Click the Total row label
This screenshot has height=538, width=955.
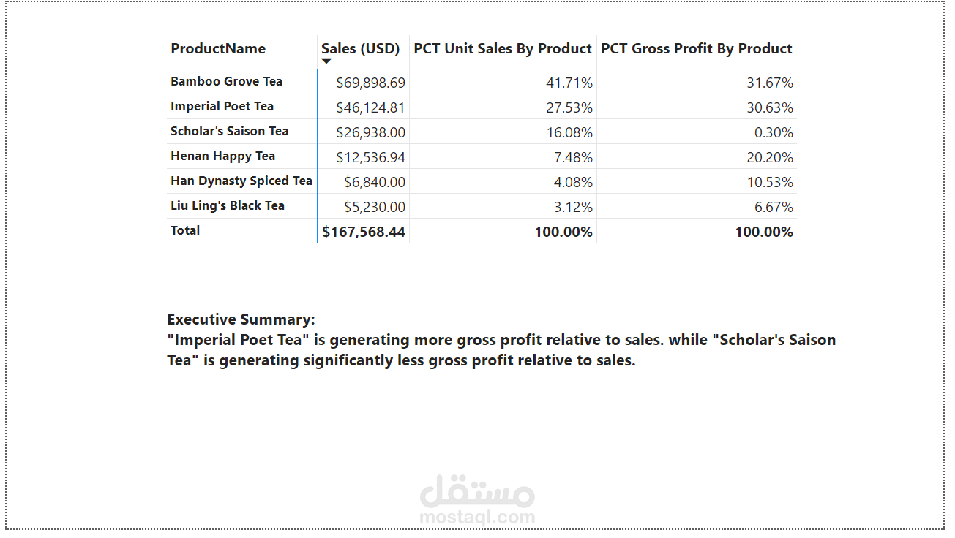click(x=185, y=231)
